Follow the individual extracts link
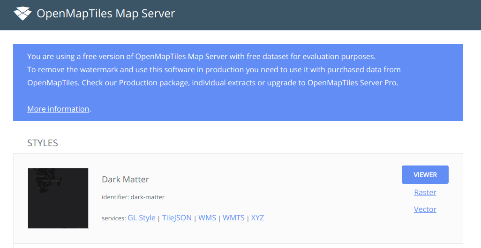The height and width of the screenshot is (248, 481). coord(241,83)
